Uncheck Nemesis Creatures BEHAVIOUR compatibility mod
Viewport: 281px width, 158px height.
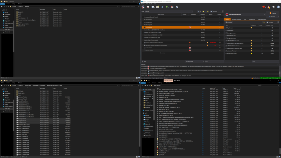coord(145,45)
